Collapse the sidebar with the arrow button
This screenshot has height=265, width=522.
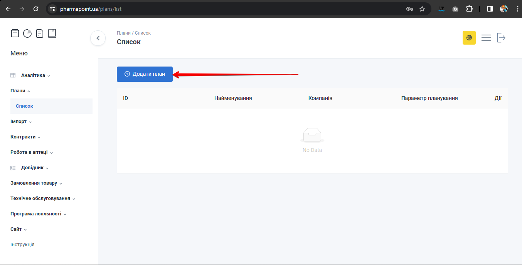tap(98, 38)
